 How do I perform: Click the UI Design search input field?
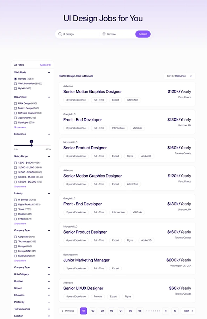(79, 34)
